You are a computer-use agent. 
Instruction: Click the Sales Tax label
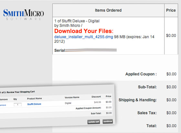tap(147, 113)
